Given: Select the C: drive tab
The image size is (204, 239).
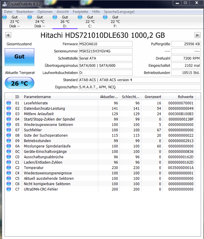Looking at the screenshot, I should click(90, 22).
